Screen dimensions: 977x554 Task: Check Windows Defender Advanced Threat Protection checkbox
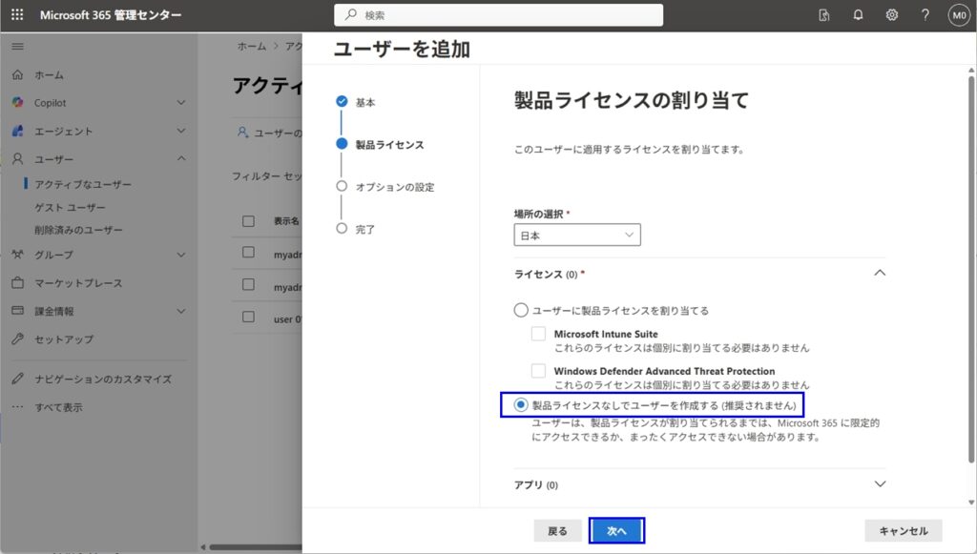pos(539,371)
